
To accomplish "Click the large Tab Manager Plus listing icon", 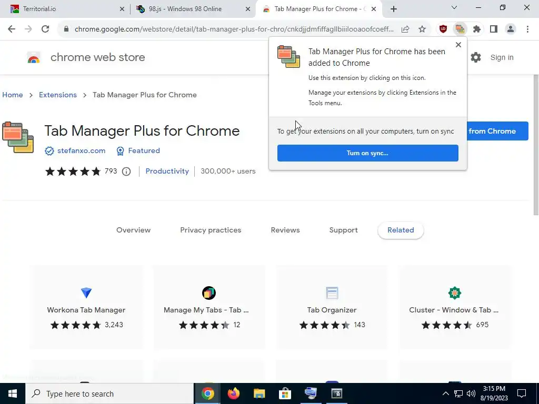I will [x=18, y=137].
